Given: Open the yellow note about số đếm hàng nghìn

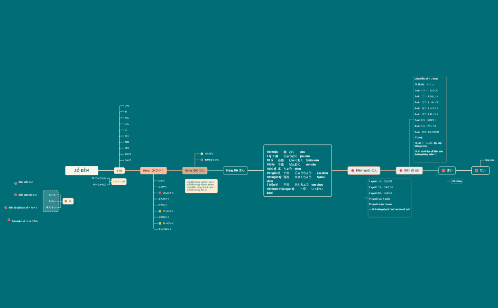Looking at the screenshot, I should (x=201, y=186).
